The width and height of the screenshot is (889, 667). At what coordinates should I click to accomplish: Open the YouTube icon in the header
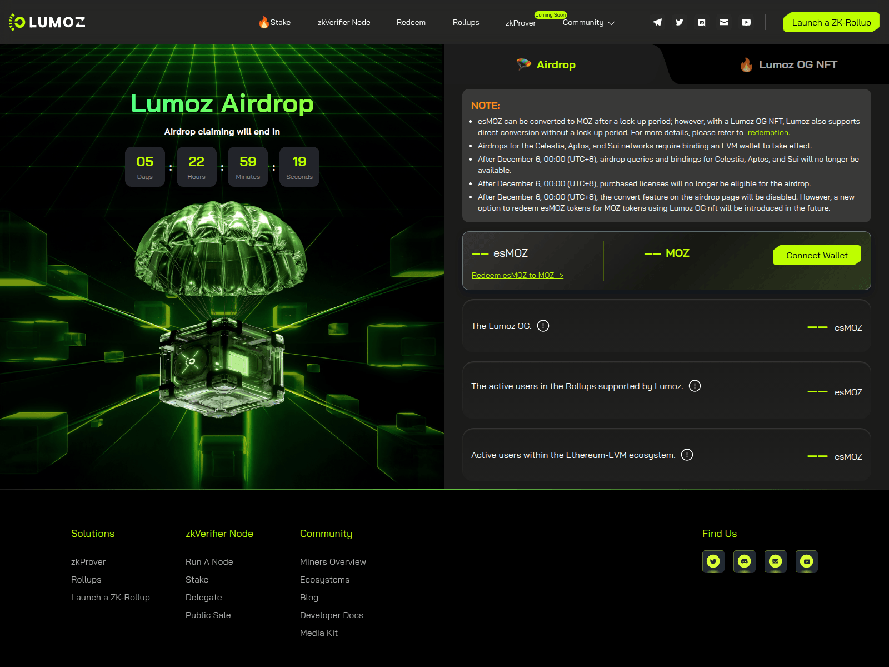pos(746,22)
